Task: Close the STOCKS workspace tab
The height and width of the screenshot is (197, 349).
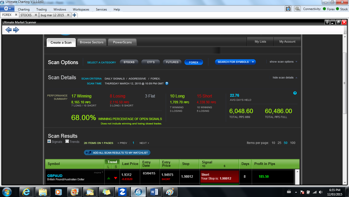Action: [36, 15]
